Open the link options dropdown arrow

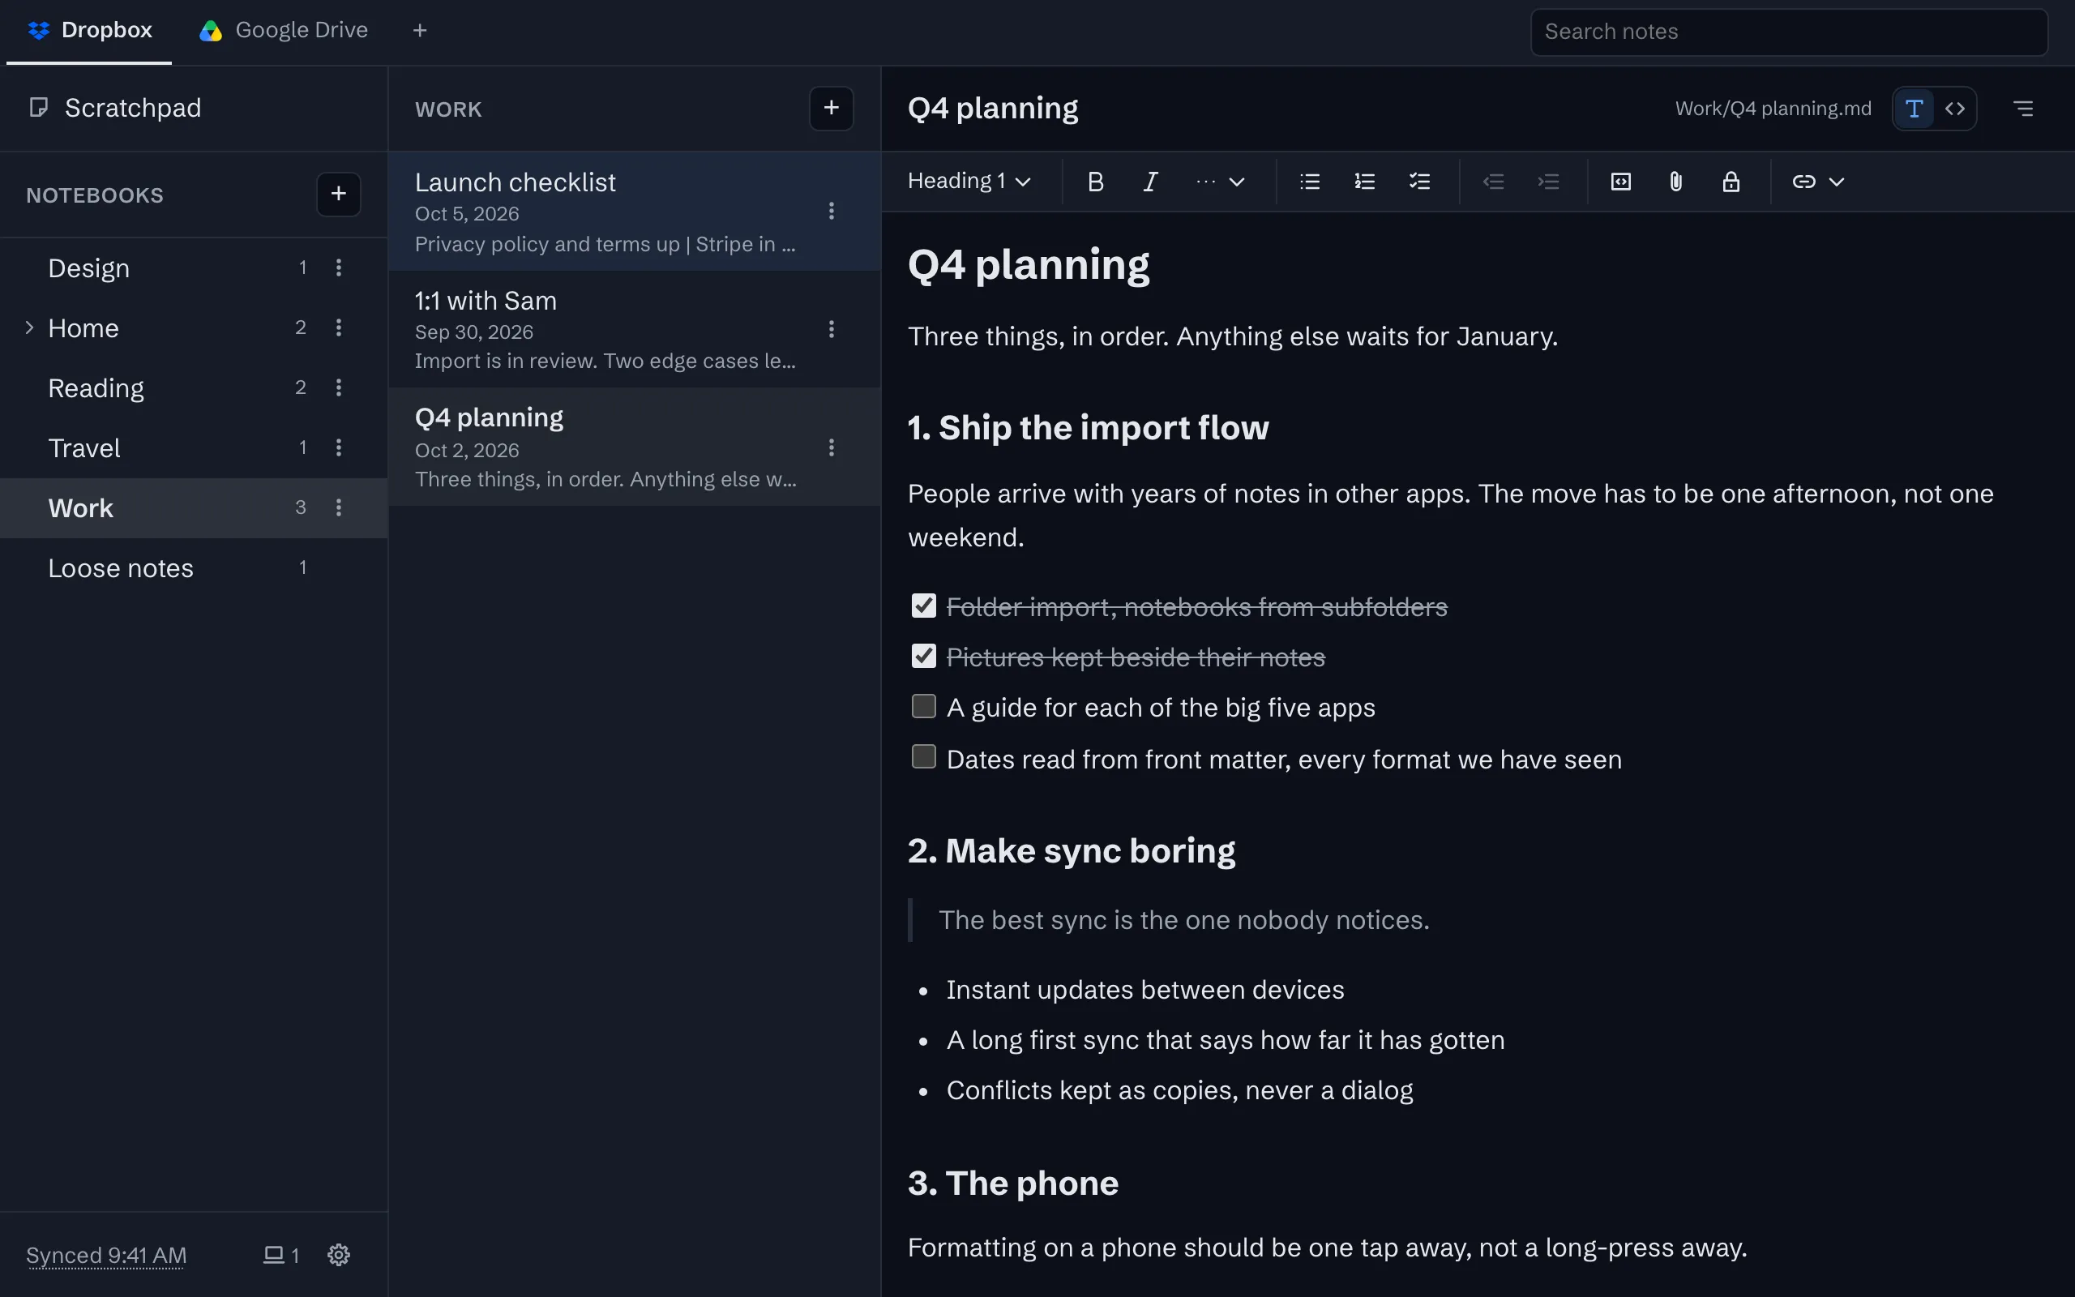(1836, 182)
